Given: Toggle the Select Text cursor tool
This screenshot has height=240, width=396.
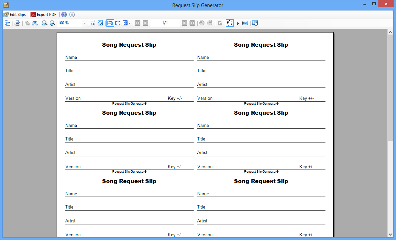Looking at the screenshot, I should pyautogui.click(x=237, y=23).
